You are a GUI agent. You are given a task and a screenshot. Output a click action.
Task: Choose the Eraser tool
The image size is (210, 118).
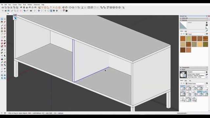click(x=5, y=22)
